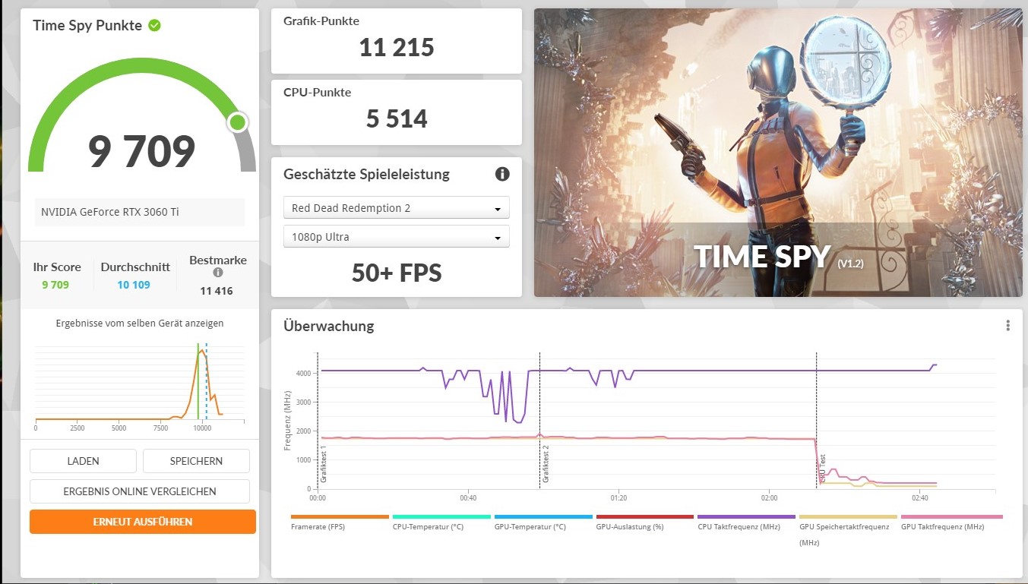Click the CPU-Punkte value 5 514

(x=397, y=119)
